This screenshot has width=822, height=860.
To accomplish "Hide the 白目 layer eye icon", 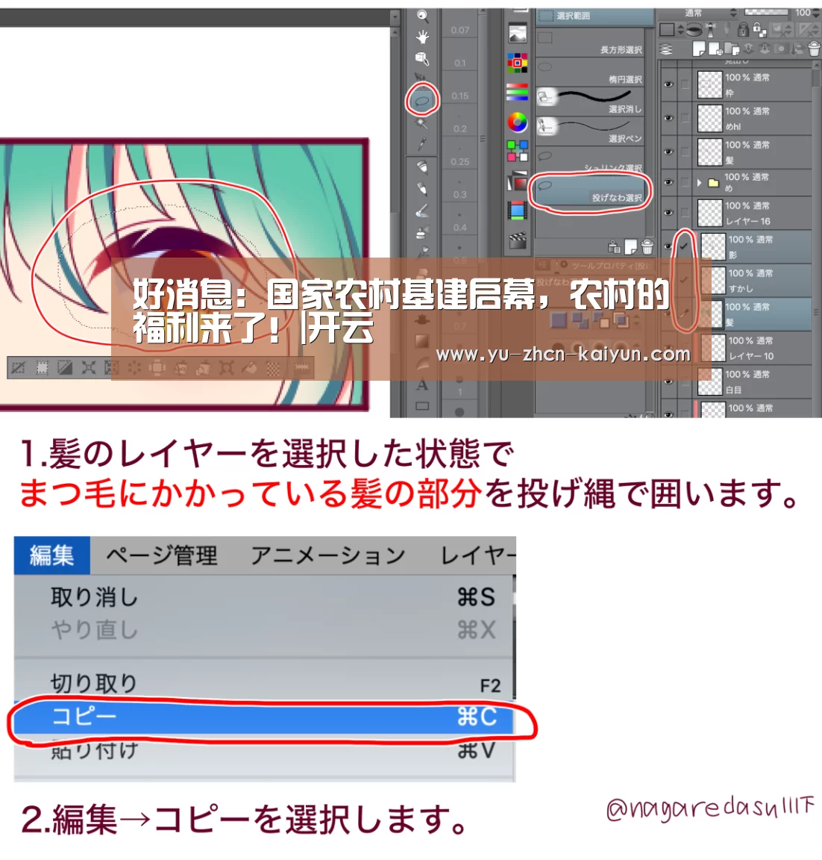I will point(668,381).
